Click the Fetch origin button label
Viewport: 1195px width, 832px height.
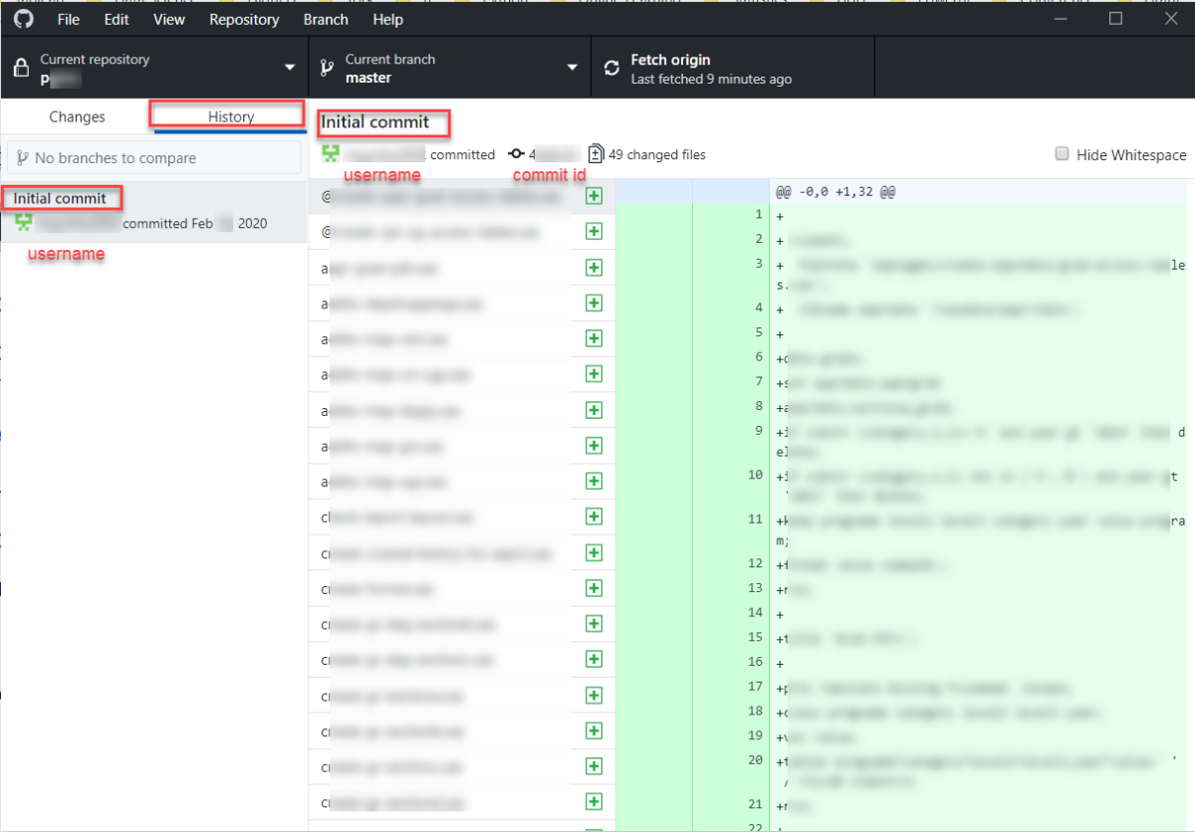[x=670, y=60]
